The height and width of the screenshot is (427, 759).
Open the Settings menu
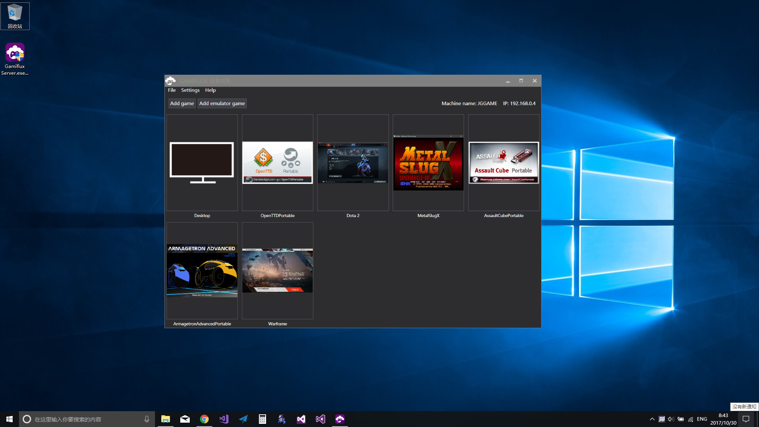point(190,90)
